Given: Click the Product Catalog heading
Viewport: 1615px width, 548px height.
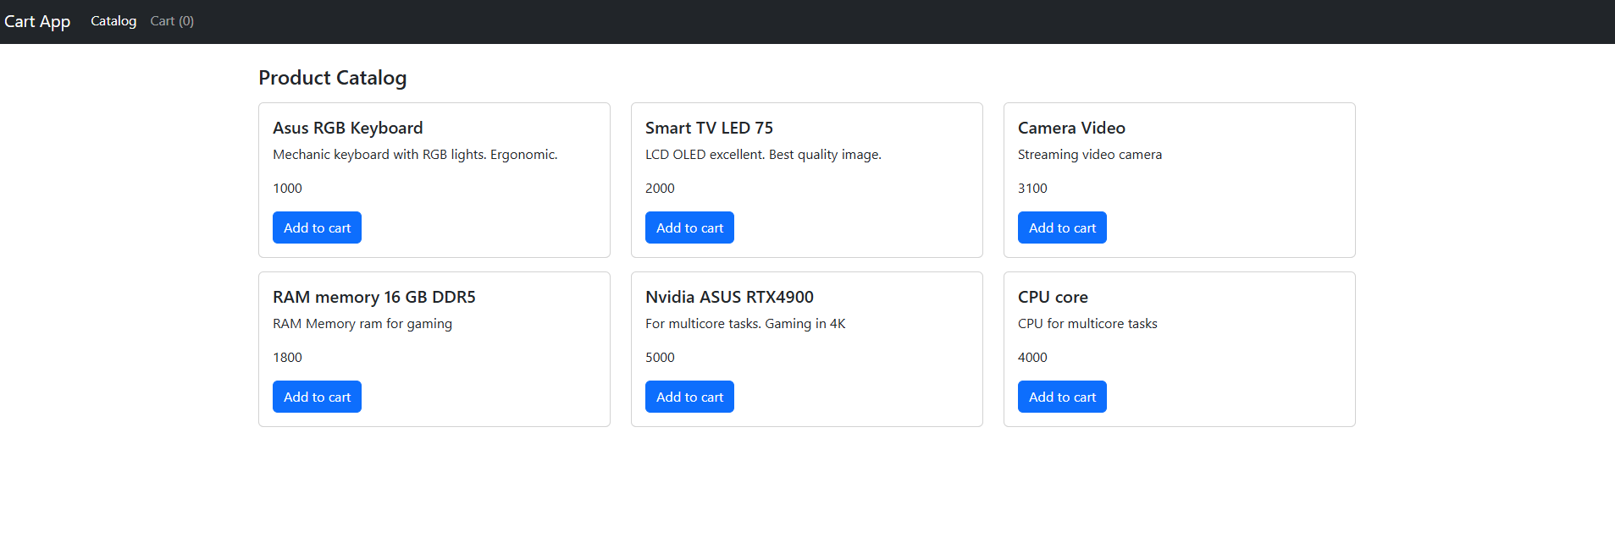Looking at the screenshot, I should (332, 78).
